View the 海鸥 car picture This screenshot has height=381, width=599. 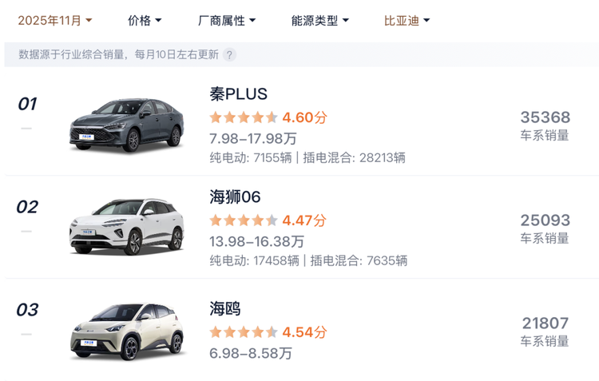126,330
